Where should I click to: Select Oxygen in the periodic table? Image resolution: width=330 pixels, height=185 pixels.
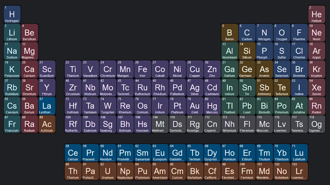pos(282,33)
